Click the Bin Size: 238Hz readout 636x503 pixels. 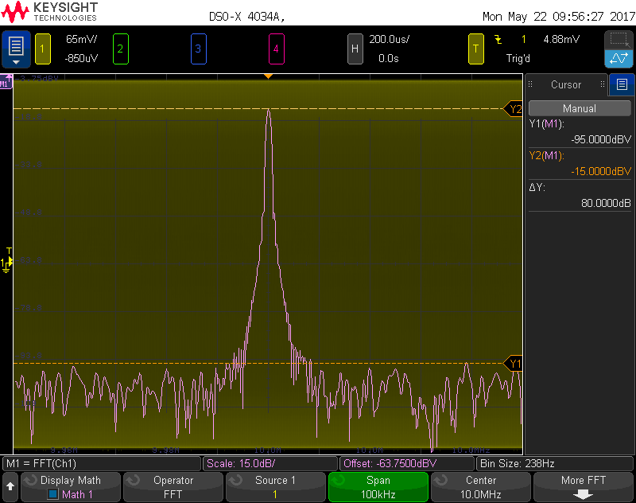pos(554,463)
